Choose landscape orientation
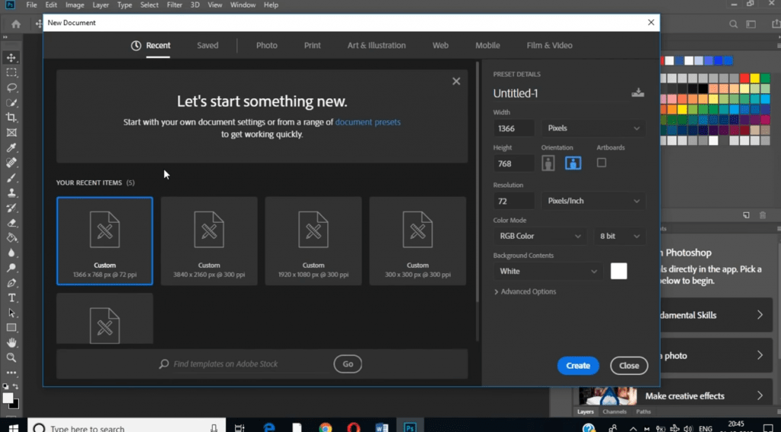781x432 pixels. (x=573, y=163)
